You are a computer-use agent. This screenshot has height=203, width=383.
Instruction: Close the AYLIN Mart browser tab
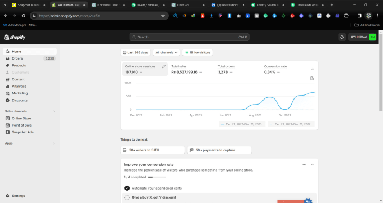coord(84,5)
